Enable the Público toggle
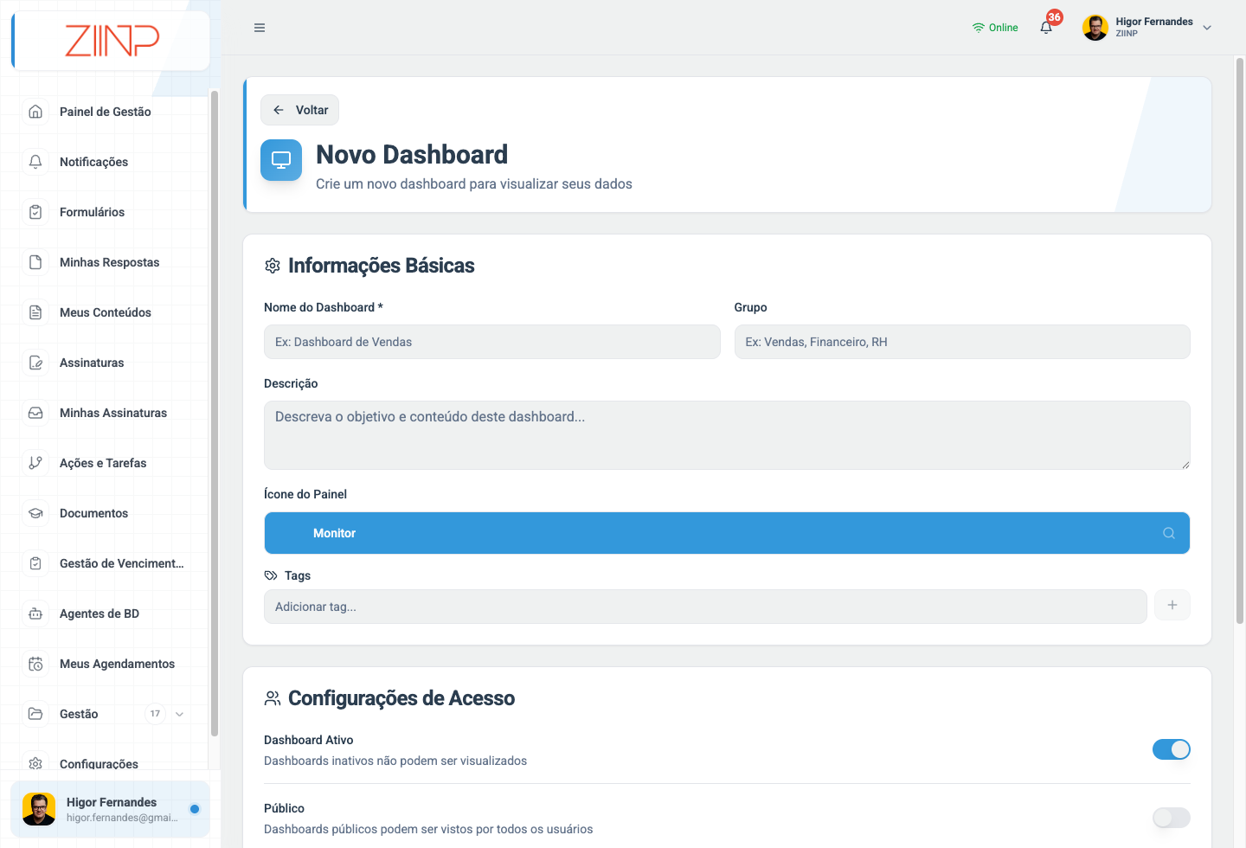1246x848 pixels. (x=1172, y=818)
